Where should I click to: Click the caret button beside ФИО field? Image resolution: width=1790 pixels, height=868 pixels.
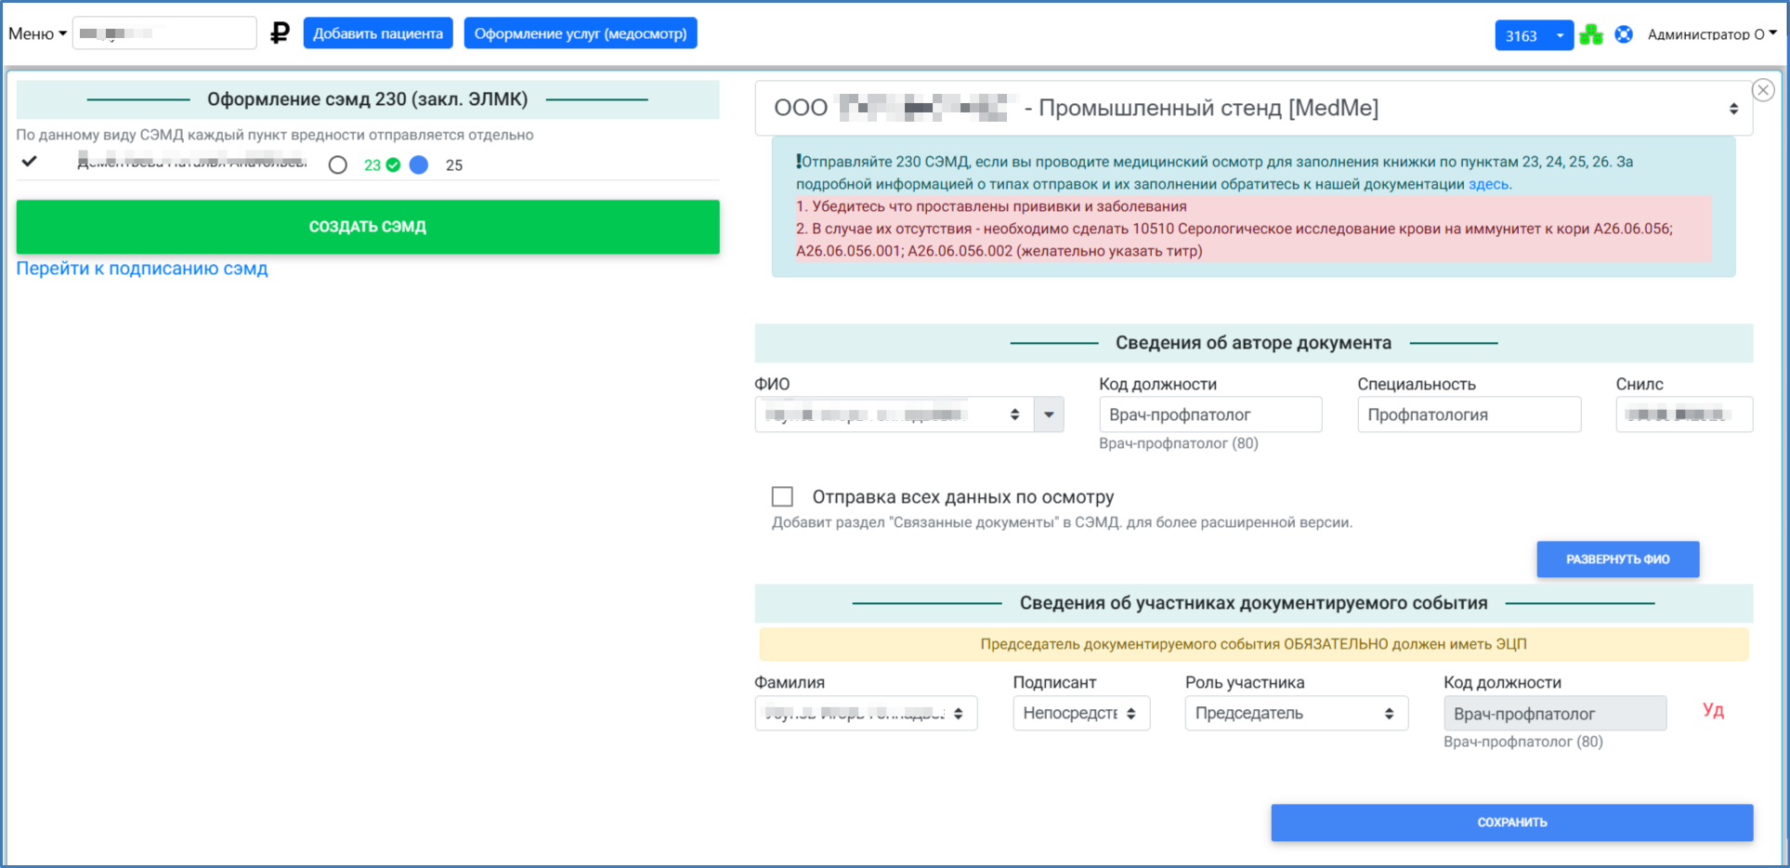[x=1049, y=414]
